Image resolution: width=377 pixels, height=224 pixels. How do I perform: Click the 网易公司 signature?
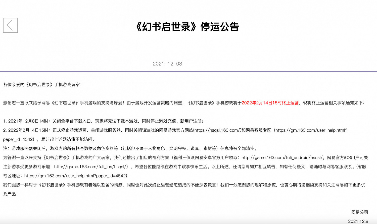click(359, 212)
